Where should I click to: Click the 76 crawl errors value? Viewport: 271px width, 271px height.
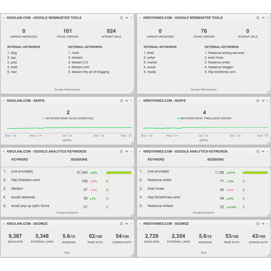(x=204, y=31)
